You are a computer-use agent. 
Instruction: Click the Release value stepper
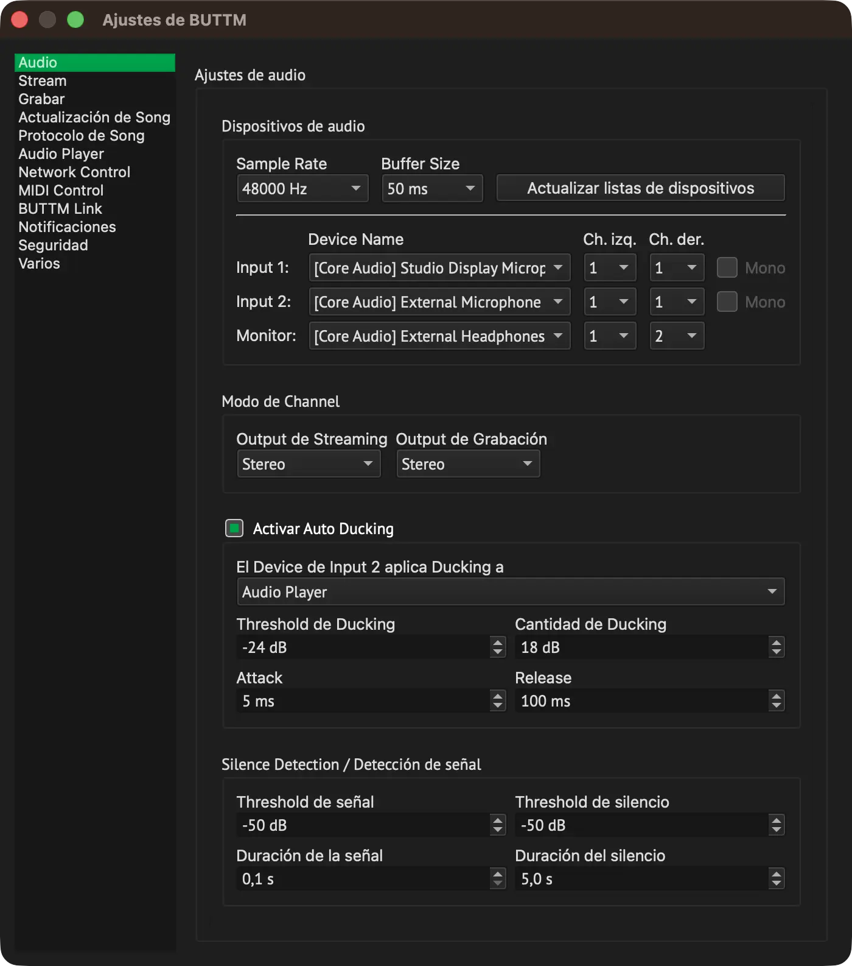pyautogui.click(x=776, y=700)
